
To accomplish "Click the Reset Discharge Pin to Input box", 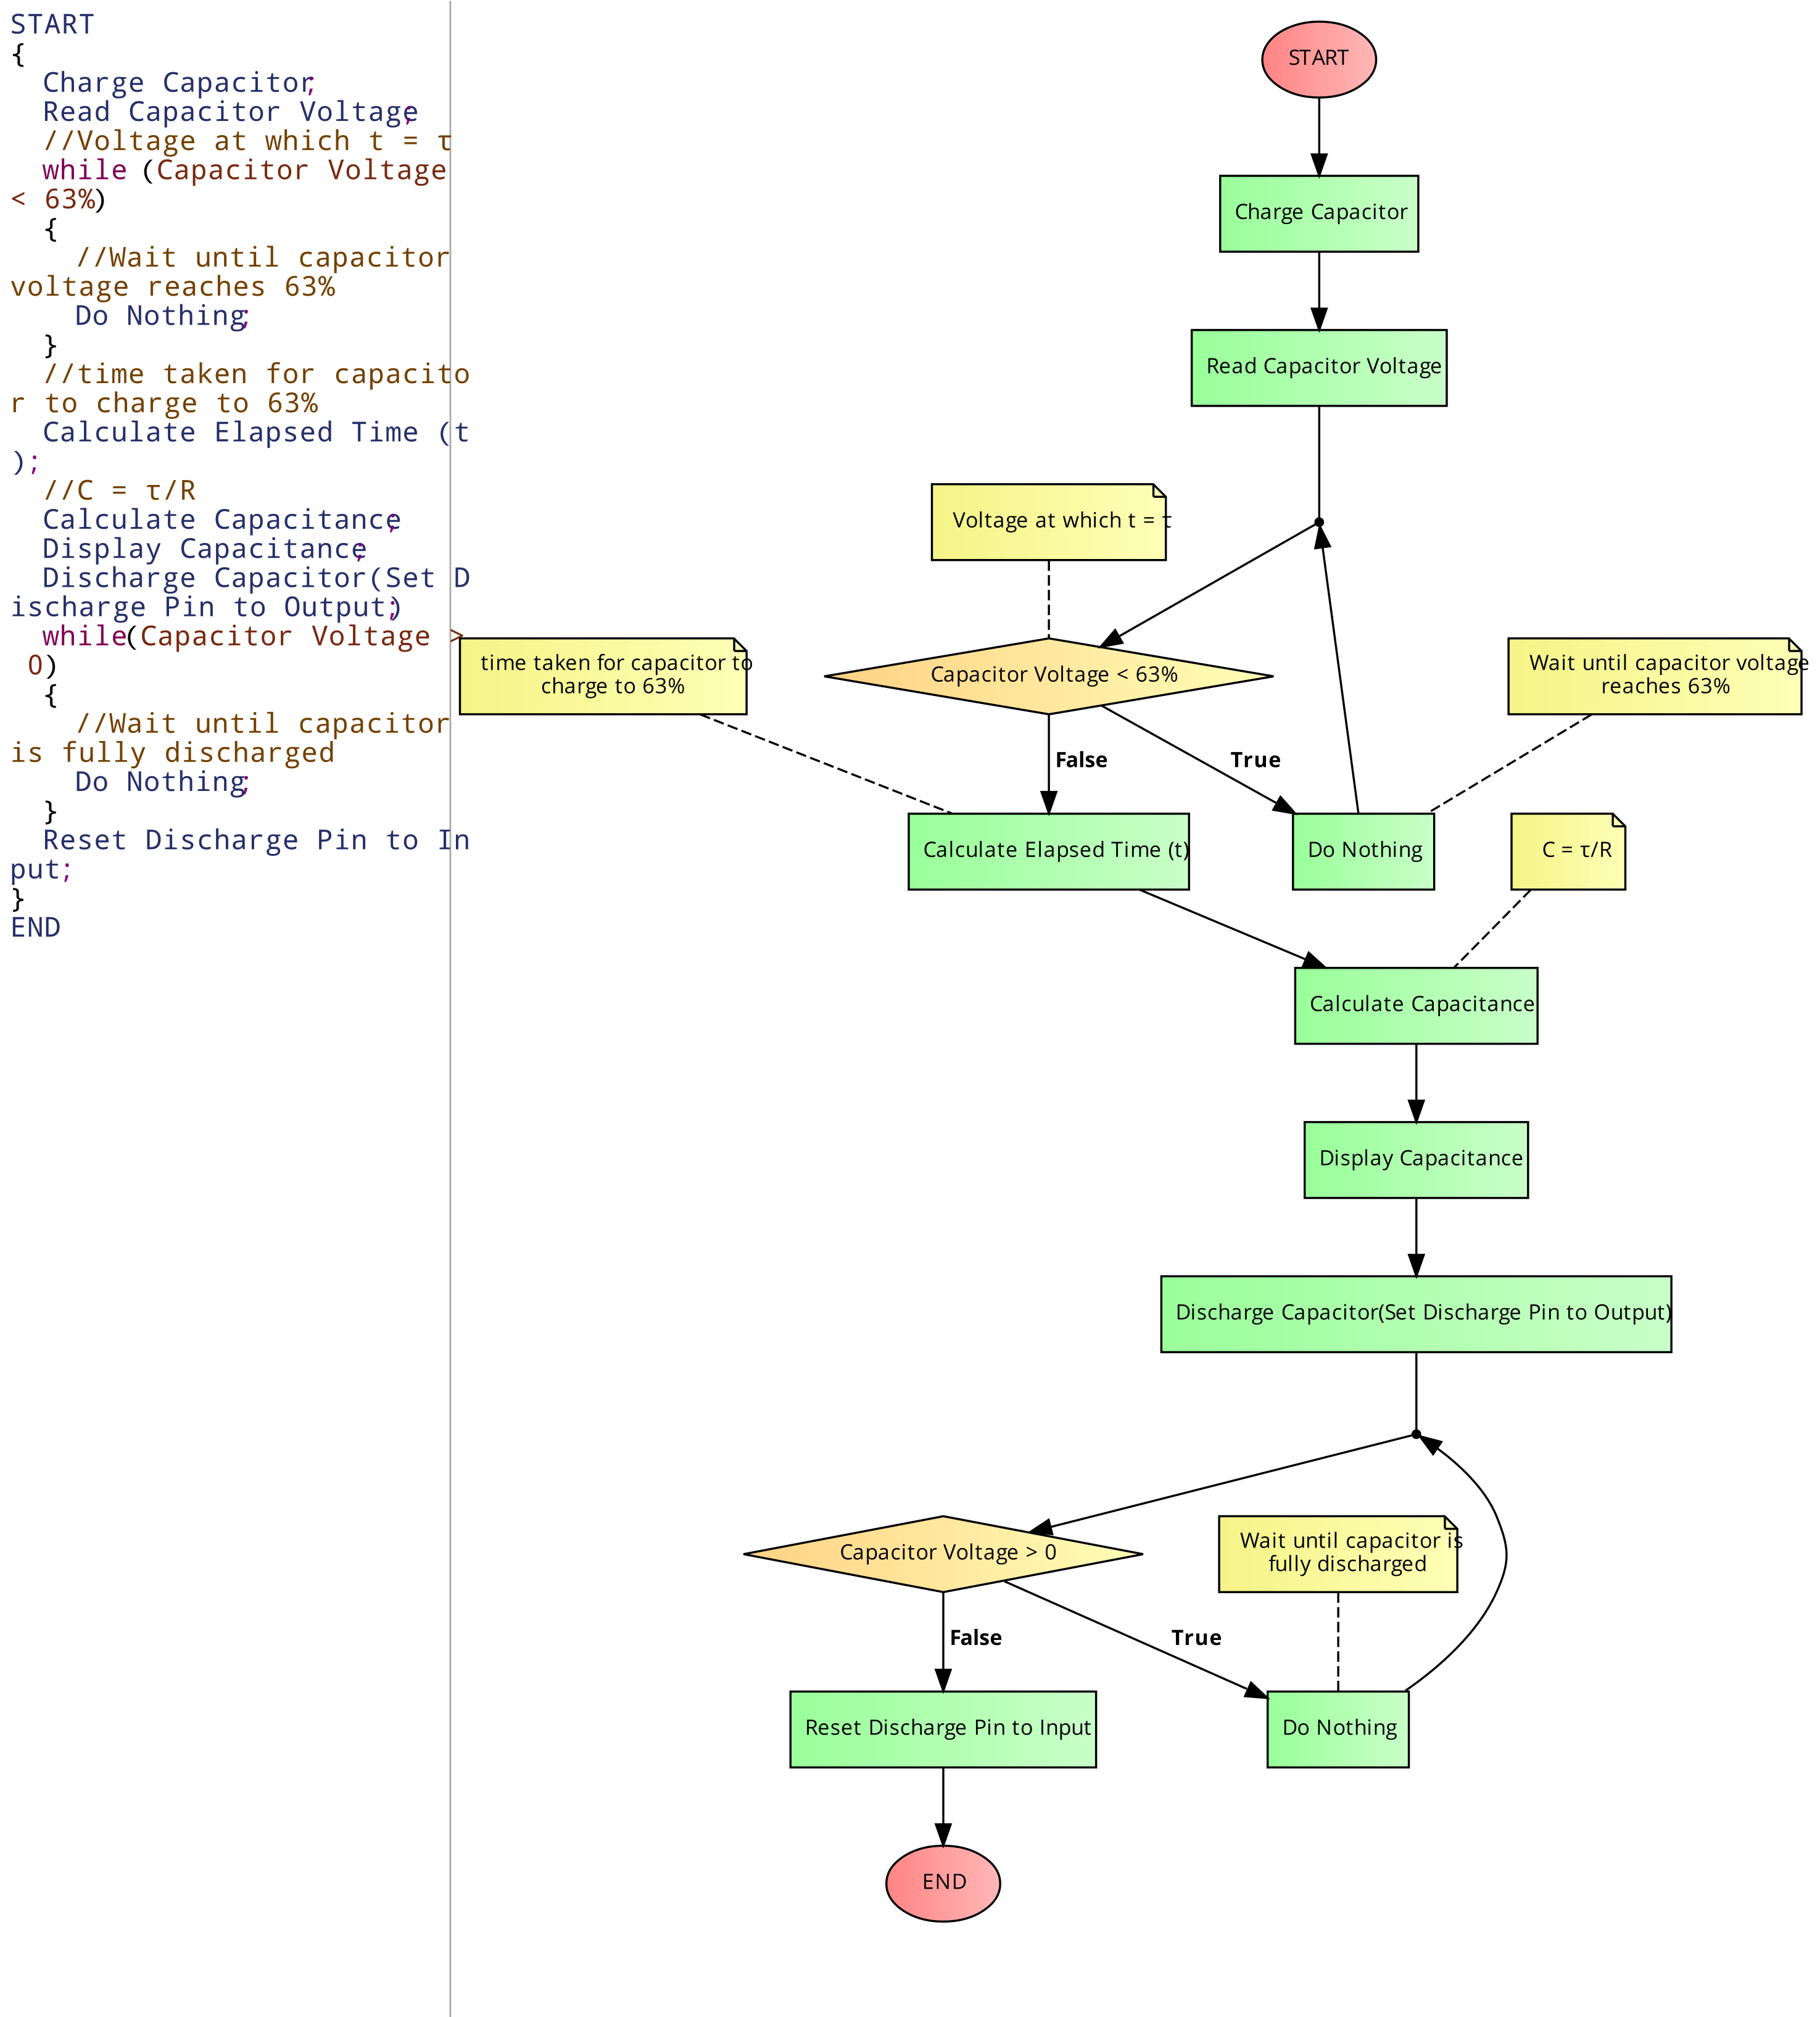I will point(942,1729).
